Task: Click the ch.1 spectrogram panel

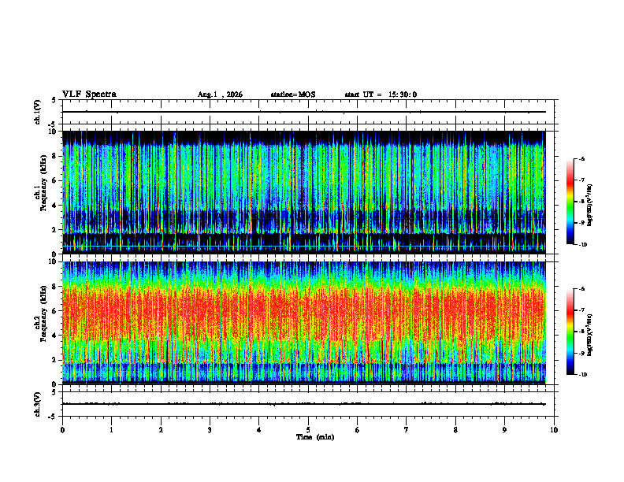Action: [x=304, y=192]
